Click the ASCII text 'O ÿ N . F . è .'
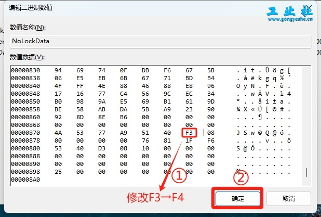 [x=263, y=86]
